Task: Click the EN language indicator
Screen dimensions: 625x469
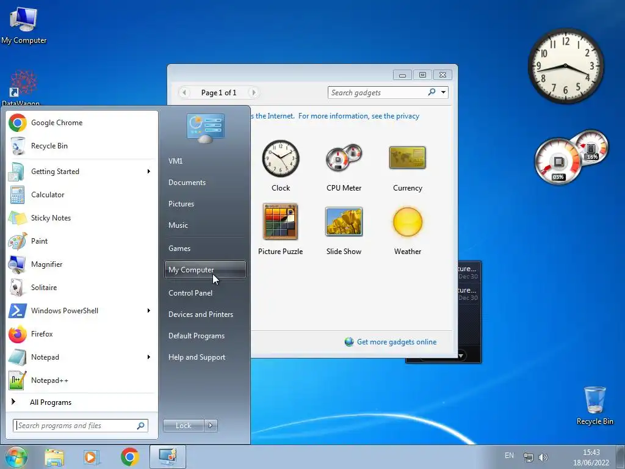Action: [509, 456]
